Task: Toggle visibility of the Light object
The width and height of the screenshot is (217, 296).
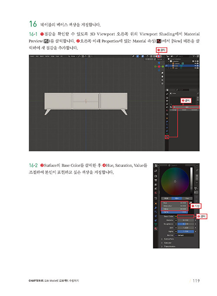Action: click(x=195, y=68)
